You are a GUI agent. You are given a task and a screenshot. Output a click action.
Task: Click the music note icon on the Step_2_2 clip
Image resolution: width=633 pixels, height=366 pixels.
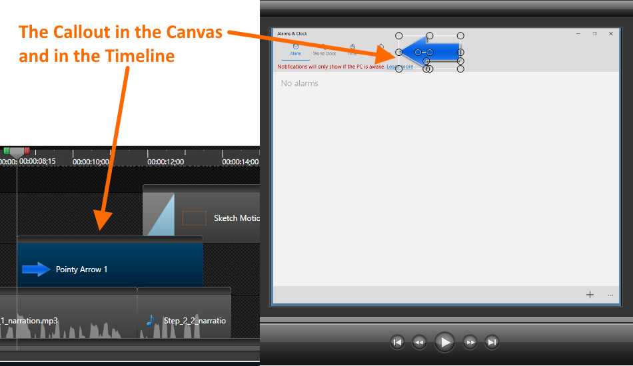click(150, 321)
